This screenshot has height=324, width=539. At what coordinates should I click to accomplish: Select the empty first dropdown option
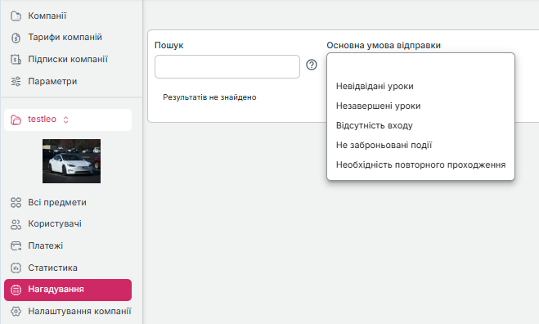420,67
